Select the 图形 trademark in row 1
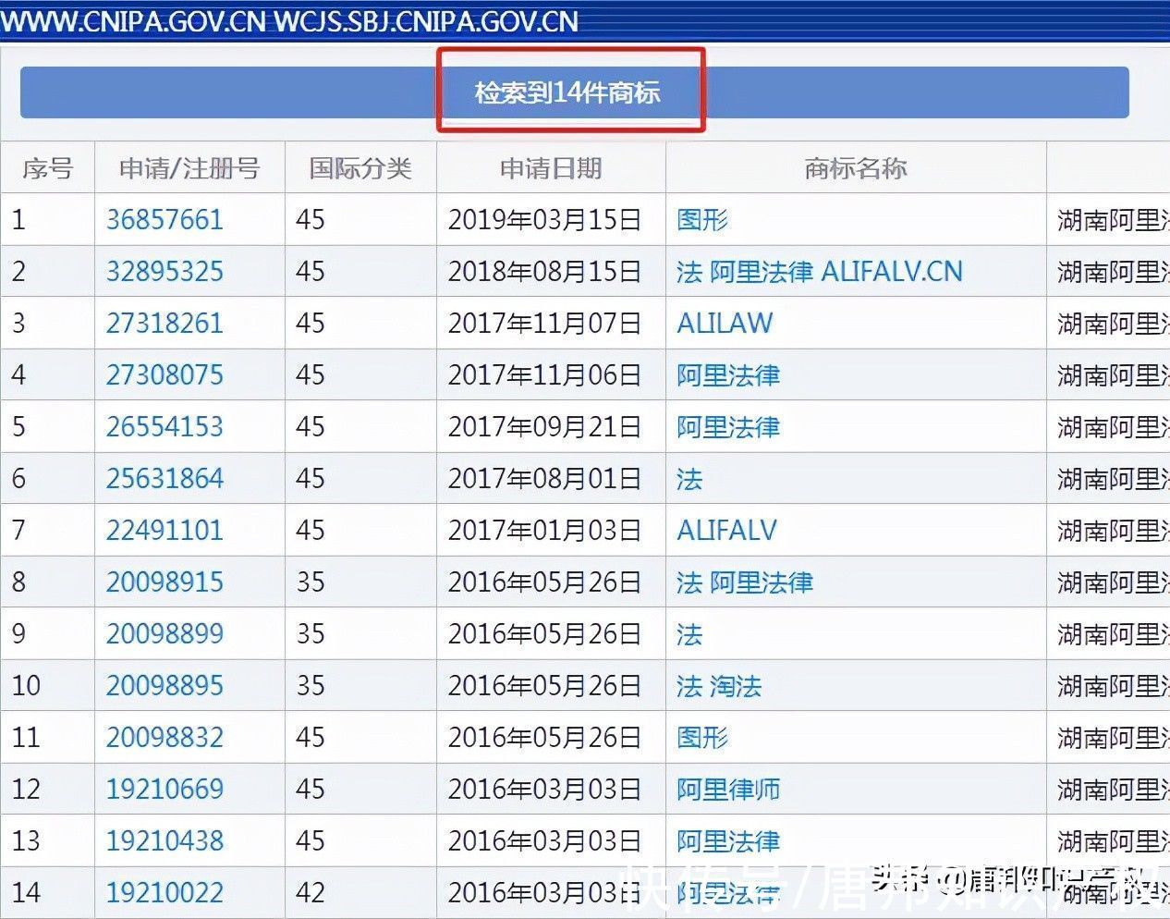The height and width of the screenshot is (919, 1170). pyautogui.click(x=701, y=220)
